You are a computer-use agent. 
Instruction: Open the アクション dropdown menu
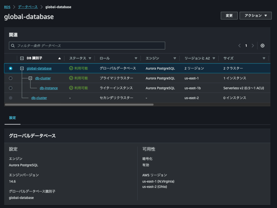[255, 16]
